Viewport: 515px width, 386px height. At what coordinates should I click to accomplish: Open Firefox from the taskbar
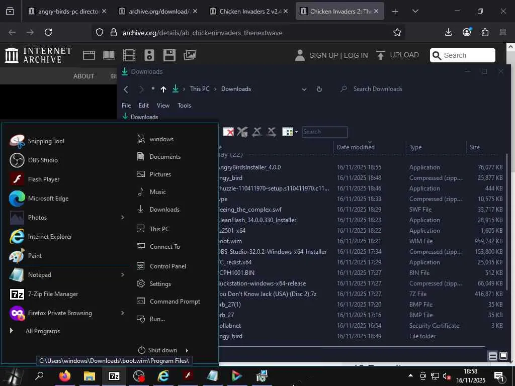coord(65,376)
